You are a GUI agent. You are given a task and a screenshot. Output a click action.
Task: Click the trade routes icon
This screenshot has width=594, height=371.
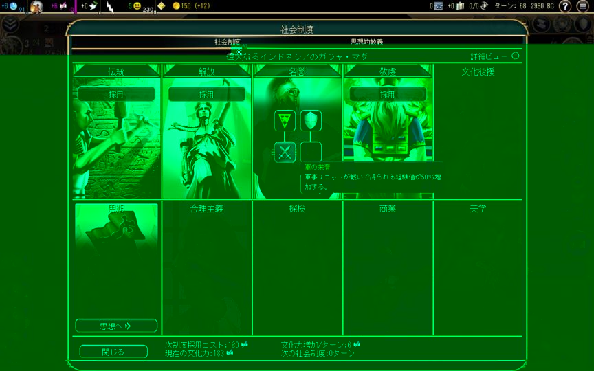[x=439, y=5]
